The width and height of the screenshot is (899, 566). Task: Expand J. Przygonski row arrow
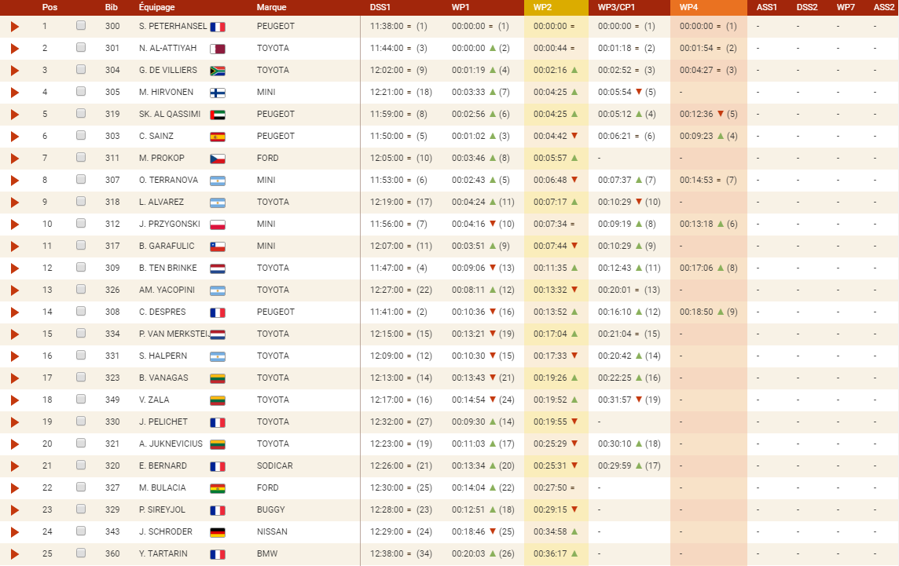click(15, 225)
